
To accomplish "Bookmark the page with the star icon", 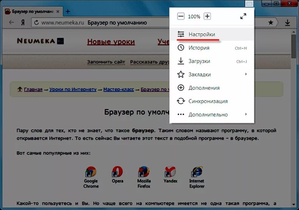I will [x=271, y=23].
